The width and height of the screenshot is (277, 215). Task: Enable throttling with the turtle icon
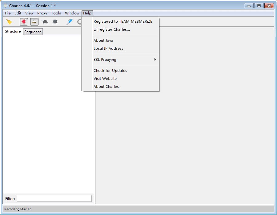point(45,22)
